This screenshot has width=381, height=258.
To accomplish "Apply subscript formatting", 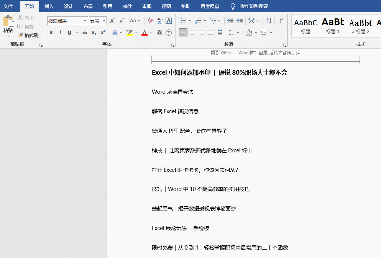I will pyautogui.click(x=94, y=33).
